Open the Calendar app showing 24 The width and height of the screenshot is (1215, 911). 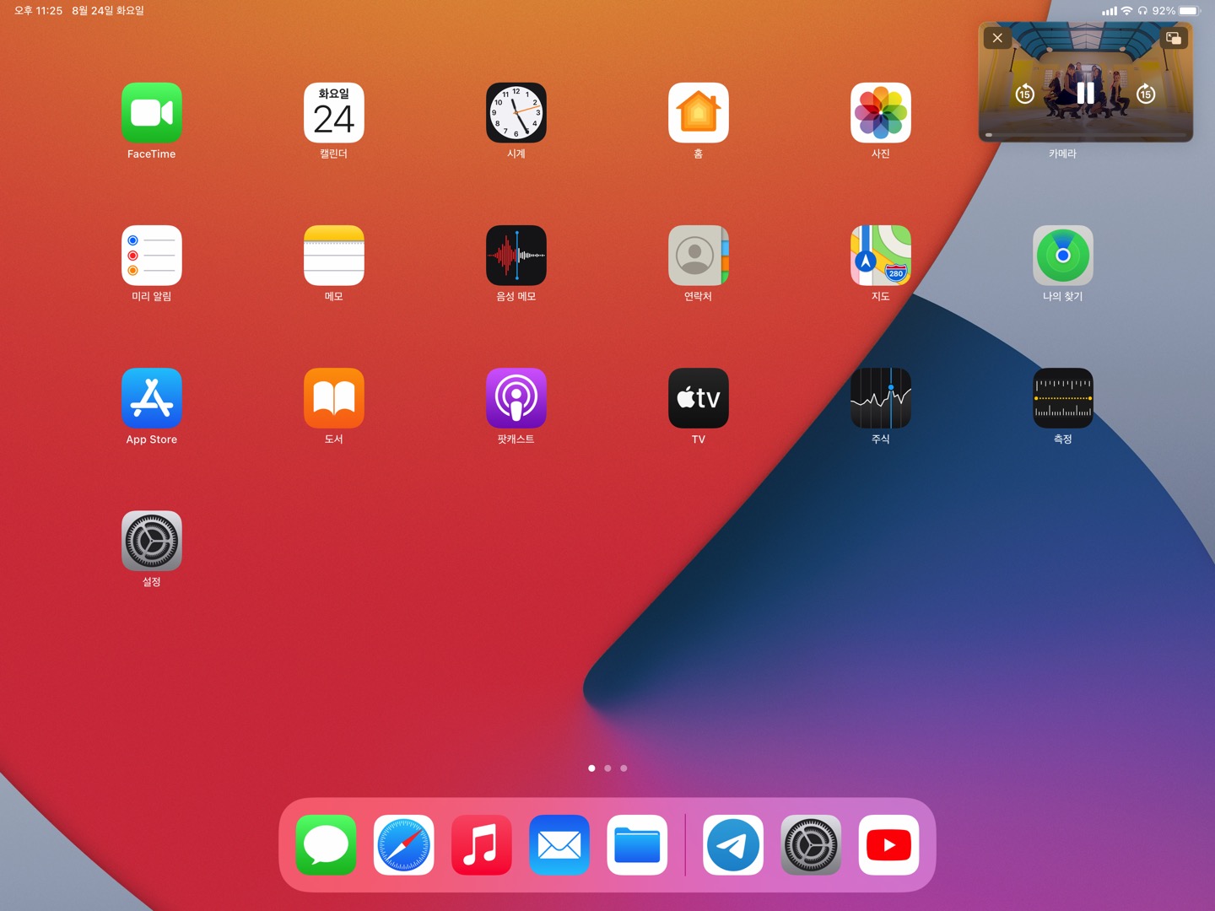point(334,113)
